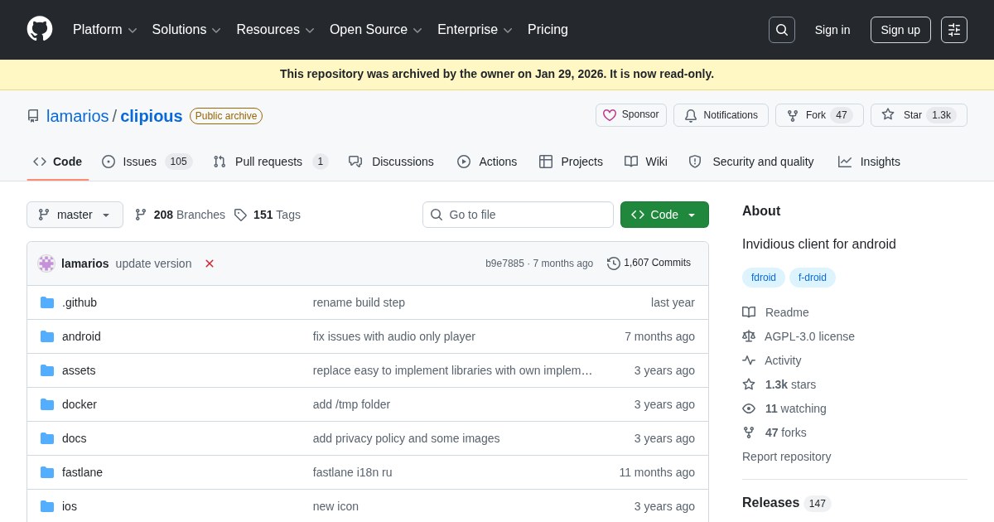Click lamarios avatar in commit row

pos(46,263)
